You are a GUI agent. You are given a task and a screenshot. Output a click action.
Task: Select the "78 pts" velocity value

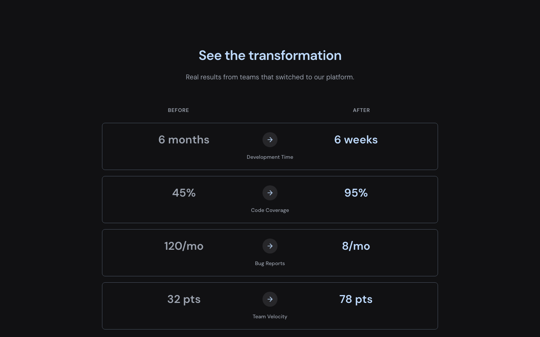(356, 299)
